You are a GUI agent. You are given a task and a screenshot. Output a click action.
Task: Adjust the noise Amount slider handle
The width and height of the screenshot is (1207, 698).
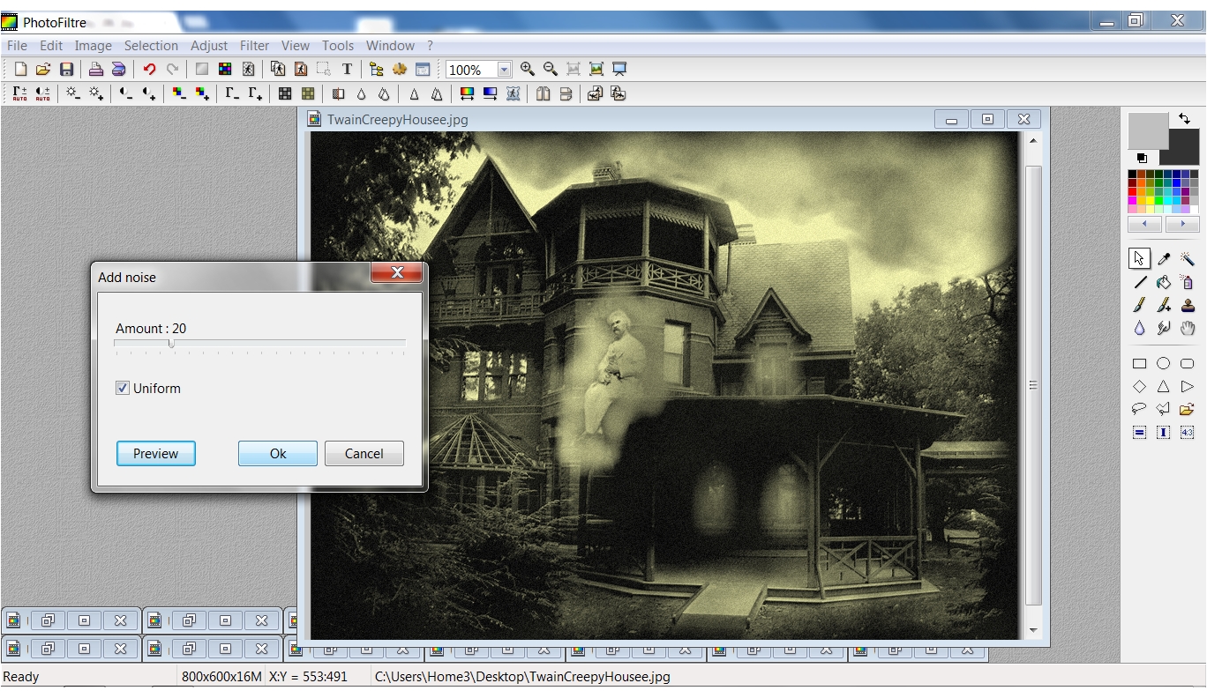[171, 344]
